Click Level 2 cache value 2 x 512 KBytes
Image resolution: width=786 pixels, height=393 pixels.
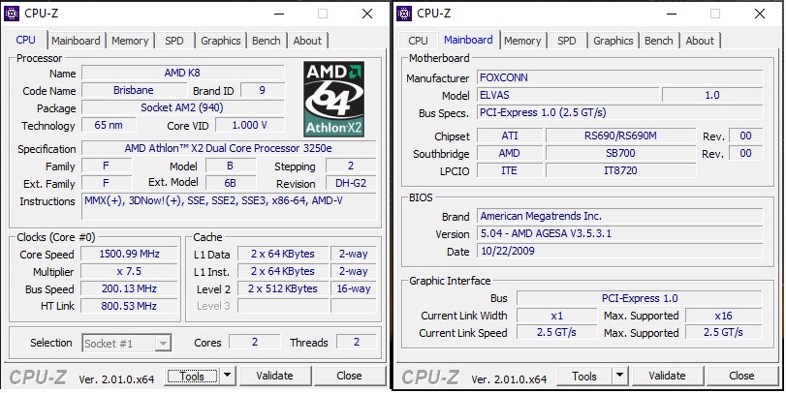click(x=283, y=288)
